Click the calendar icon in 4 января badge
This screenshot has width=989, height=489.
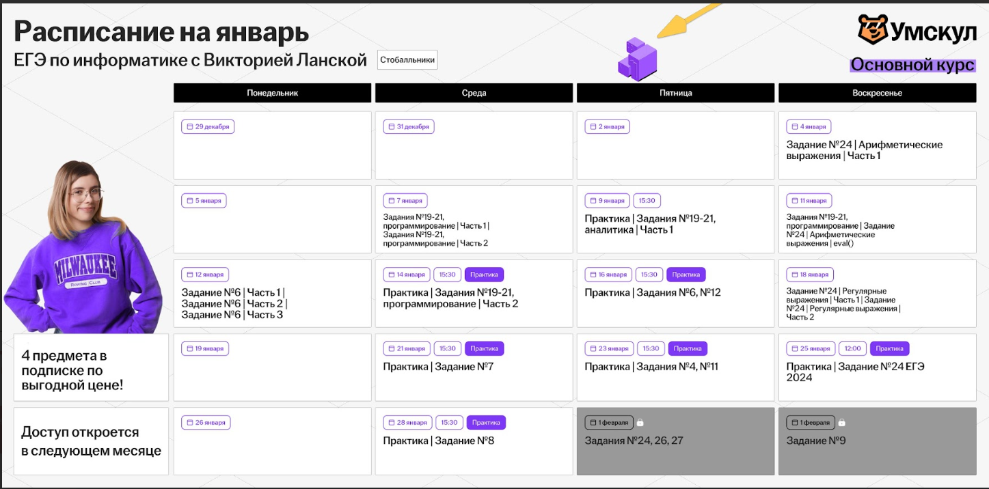click(x=794, y=127)
